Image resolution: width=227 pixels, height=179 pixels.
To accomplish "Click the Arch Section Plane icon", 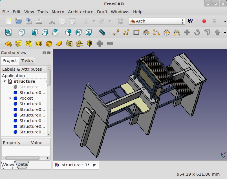I will [x=90, y=44].
